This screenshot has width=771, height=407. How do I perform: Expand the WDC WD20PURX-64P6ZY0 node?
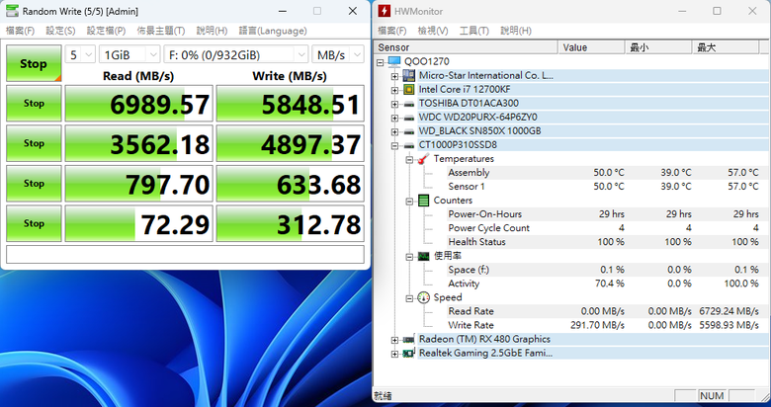[394, 118]
